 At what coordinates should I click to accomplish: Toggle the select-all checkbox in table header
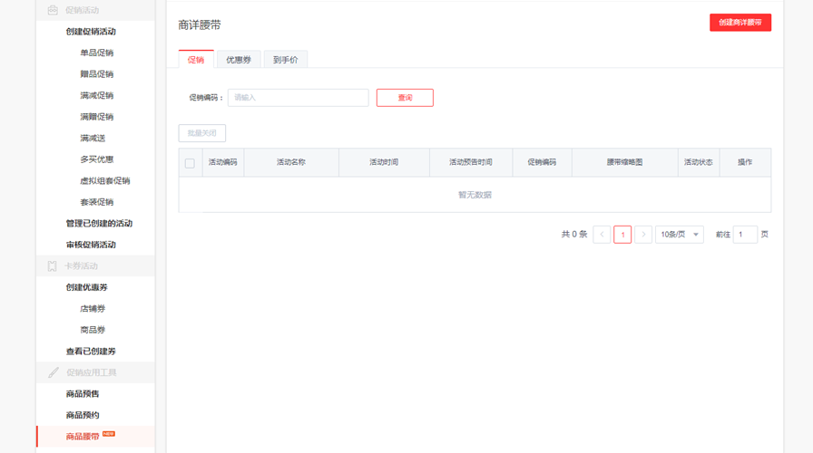coord(190,163)
